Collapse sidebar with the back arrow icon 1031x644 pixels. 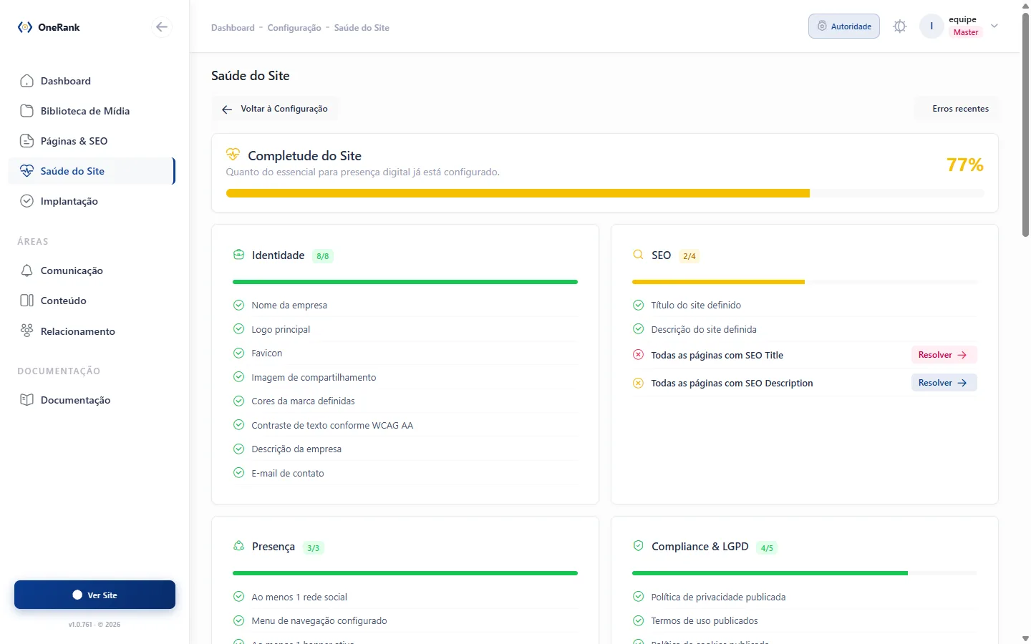162,27
